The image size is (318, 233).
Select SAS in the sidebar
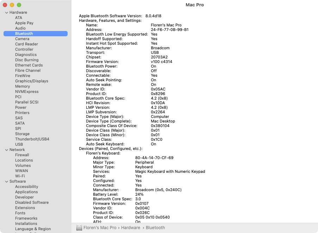coord(19,118)
